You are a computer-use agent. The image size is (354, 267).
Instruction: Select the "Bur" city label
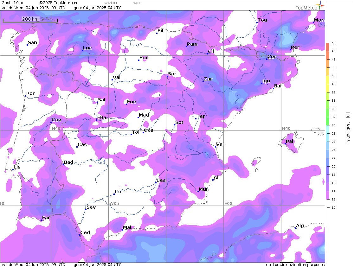(144, 58)
